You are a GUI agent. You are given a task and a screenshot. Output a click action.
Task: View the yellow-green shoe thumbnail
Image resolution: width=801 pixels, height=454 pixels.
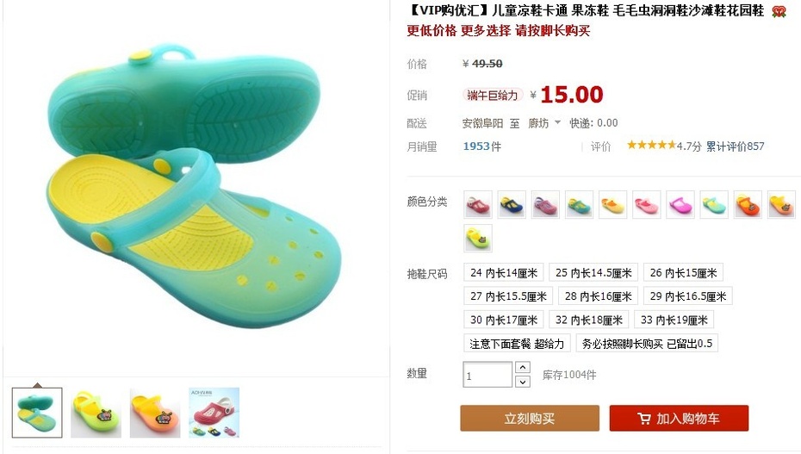(96, 413)
